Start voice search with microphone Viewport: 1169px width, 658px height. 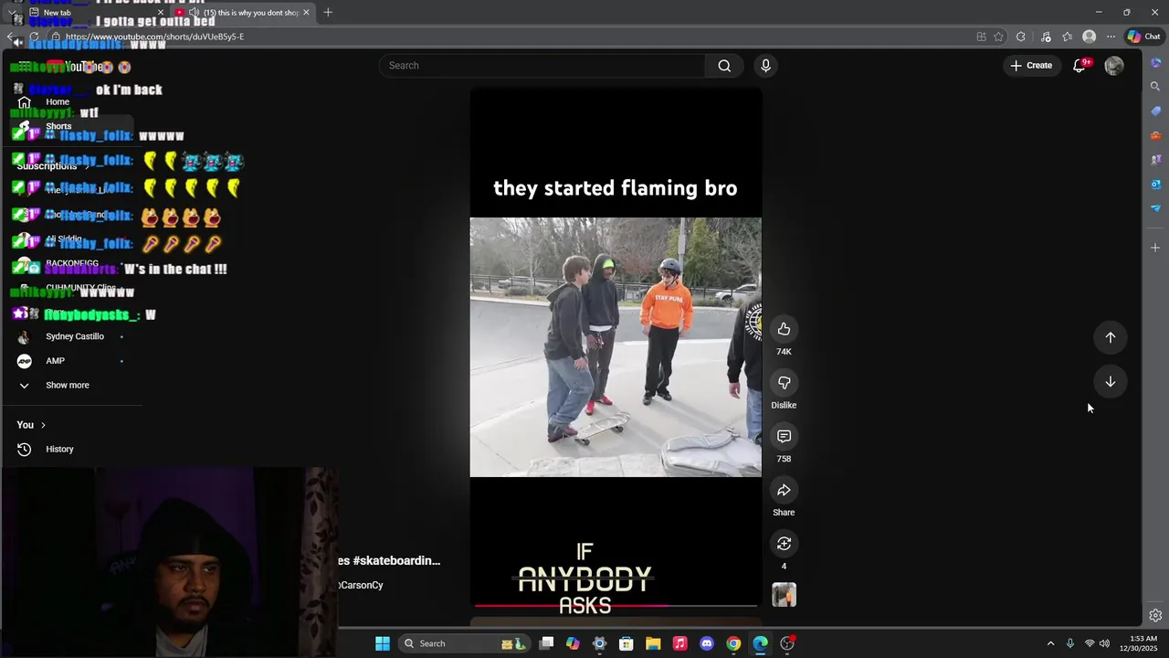click(765, 66)
